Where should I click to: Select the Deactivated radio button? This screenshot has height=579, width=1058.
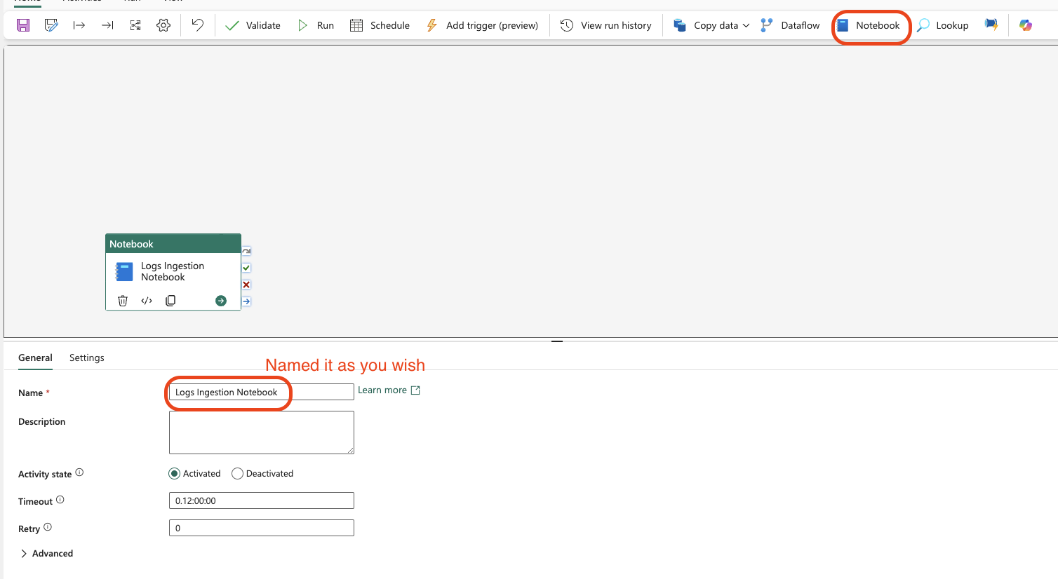click(238, 474)
